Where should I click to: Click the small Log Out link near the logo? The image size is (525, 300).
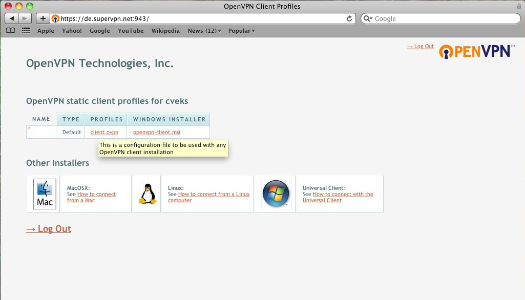point(420,46)
